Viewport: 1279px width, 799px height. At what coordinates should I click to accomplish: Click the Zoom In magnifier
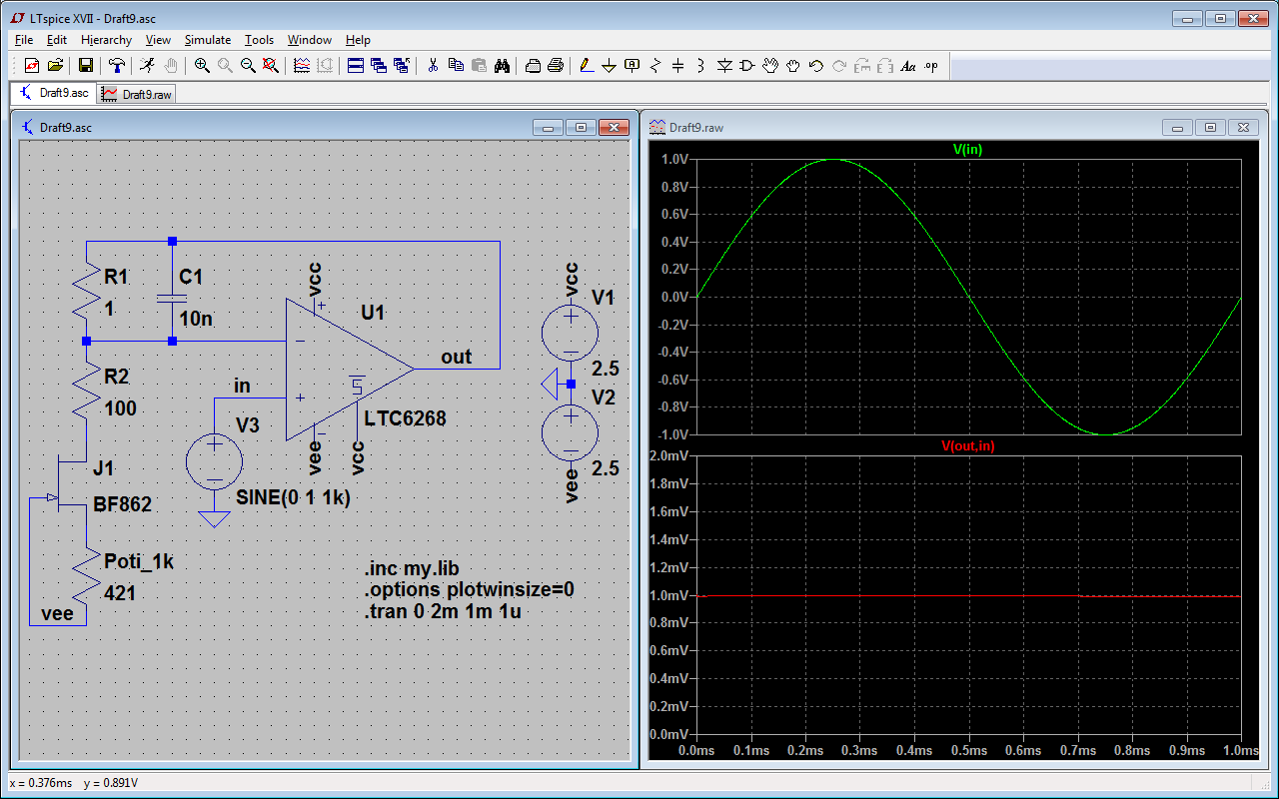coord(202,66)
